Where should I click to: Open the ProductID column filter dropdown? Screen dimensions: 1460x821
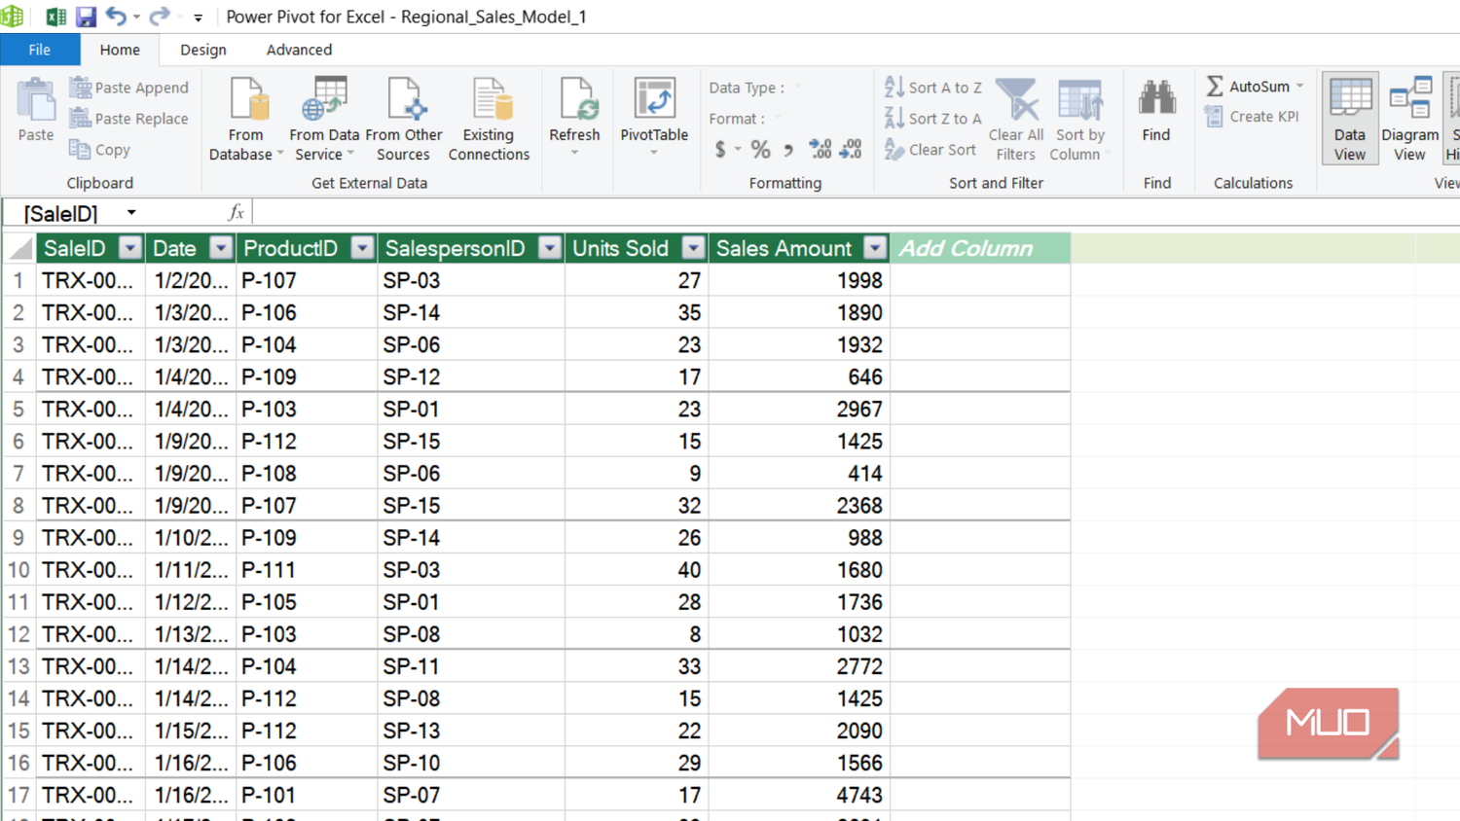point(362,248)
